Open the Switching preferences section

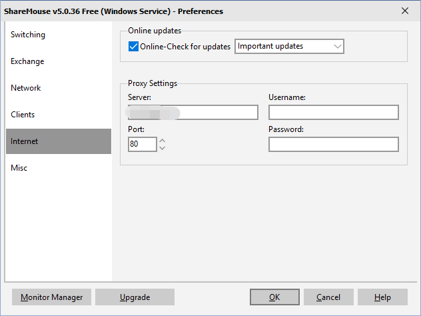(x=59, y=35)
